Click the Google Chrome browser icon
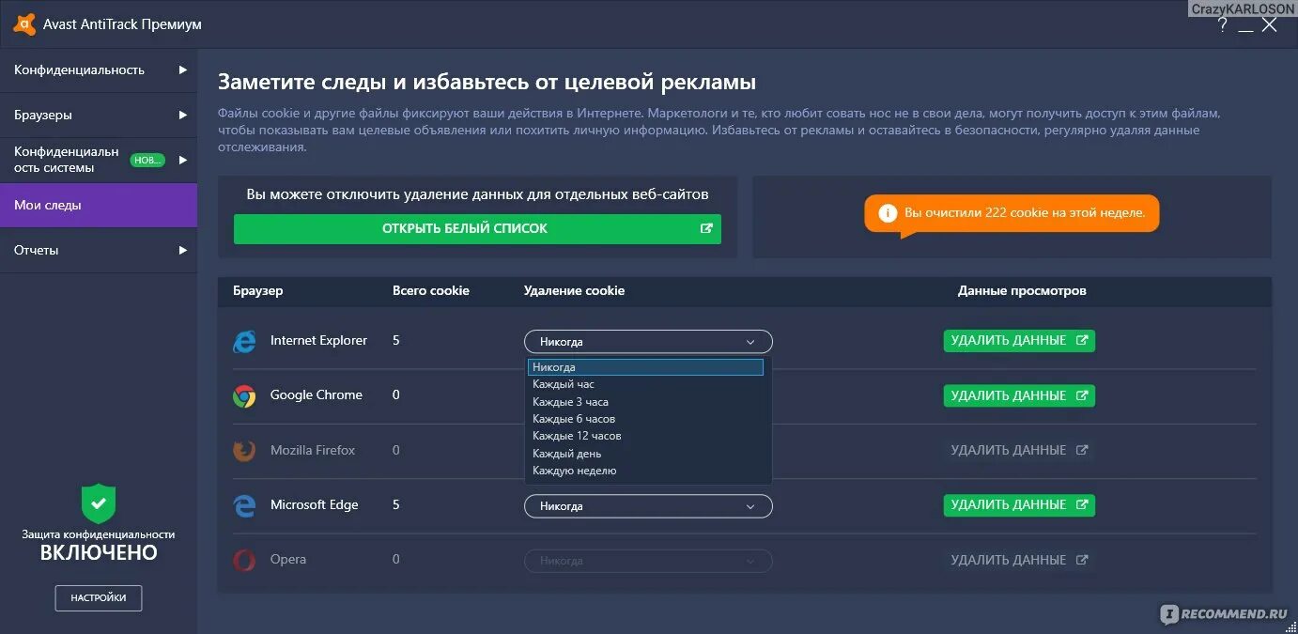The height and width of the screenshot is (634, 1298). [x=244, y=395]
